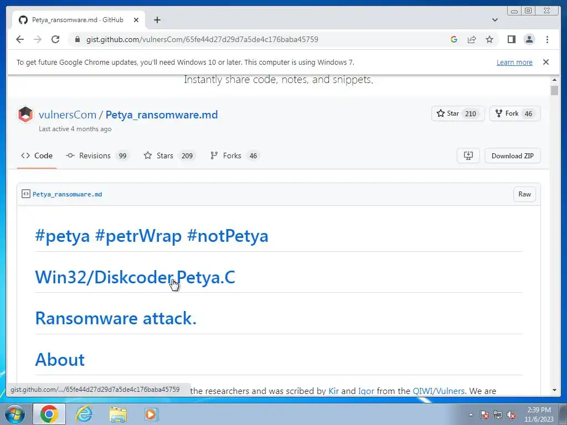
Task: Launch Internet Explorer from taskbar
Action: tap(84, 414)
